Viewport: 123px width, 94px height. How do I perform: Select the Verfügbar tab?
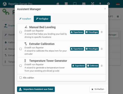tap(42, 19)
